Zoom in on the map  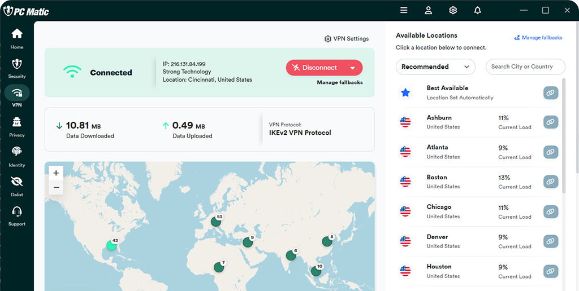coord(56,173)
